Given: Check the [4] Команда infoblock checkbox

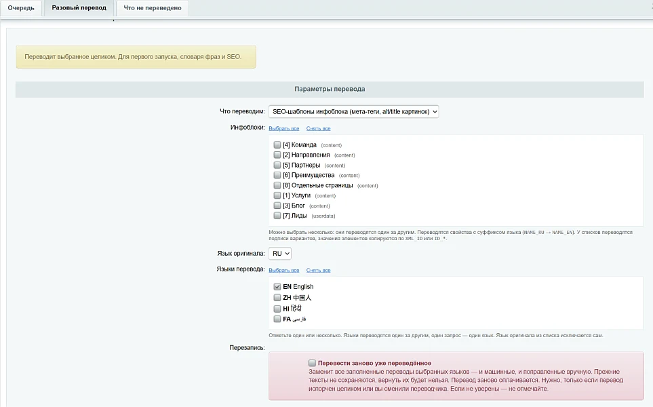Looking at the screenshot, I should [x=277, y=144].
